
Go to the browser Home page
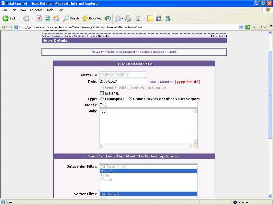coord(56,18)
